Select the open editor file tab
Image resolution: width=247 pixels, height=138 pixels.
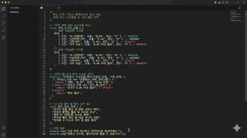click(50, 8)
